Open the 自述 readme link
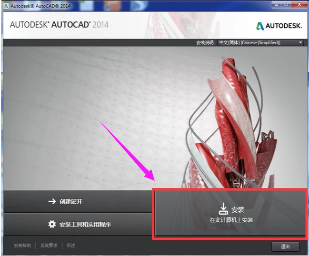Image resolution: width=309 pixels, height=256 pixels. [x=71, y=246]
